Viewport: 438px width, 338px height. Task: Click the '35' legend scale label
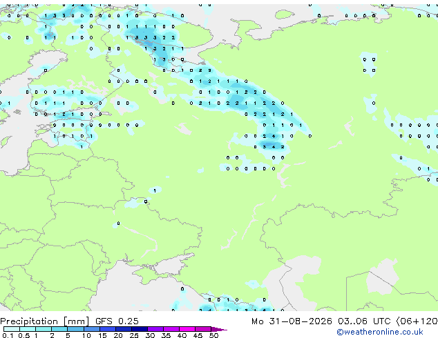[166, 335]
